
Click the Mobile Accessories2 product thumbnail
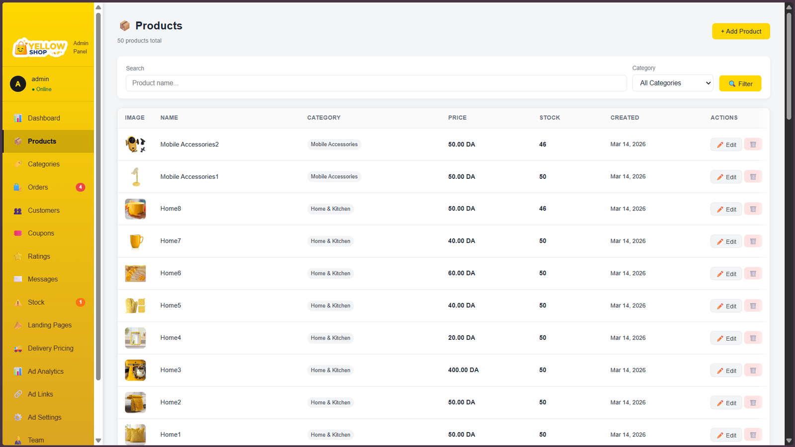tap(135, 145)
